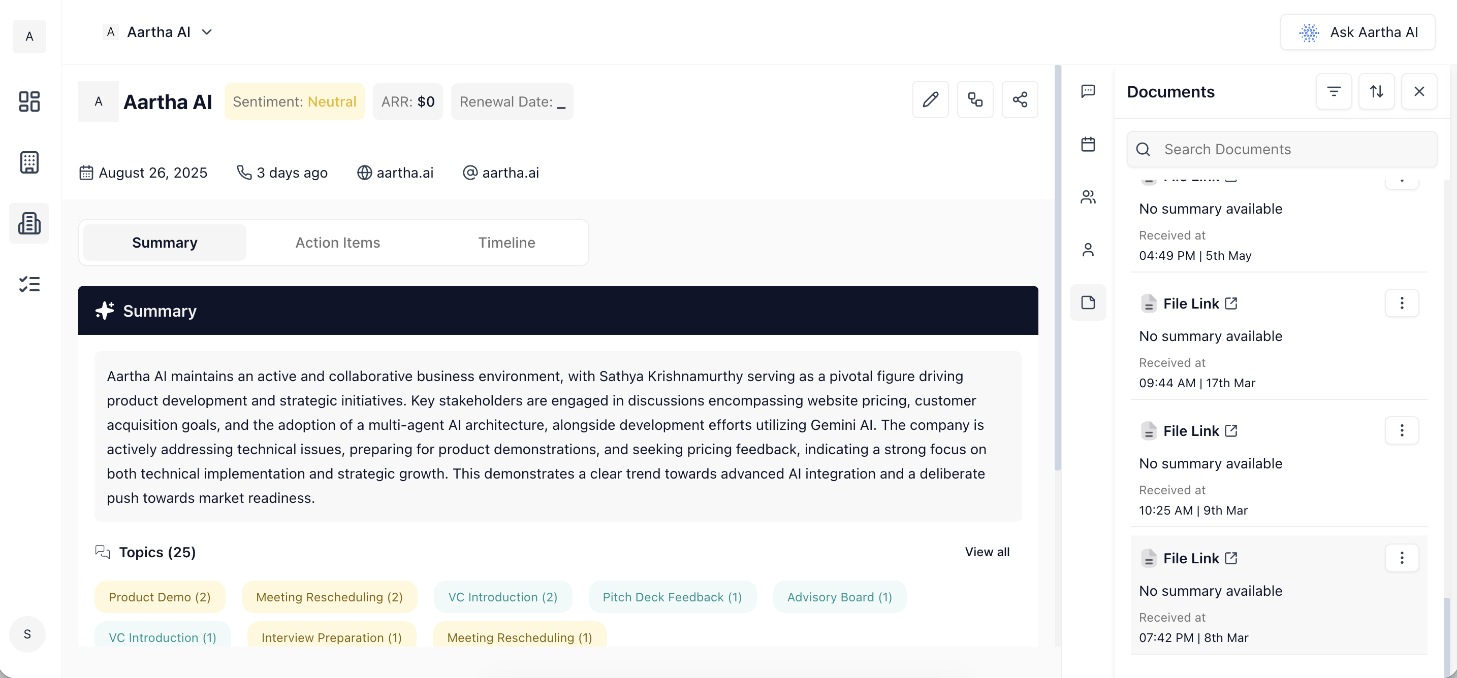Switch to the Timeline tab
This screenshot has height=678, width=1457.
coord(506,243)
